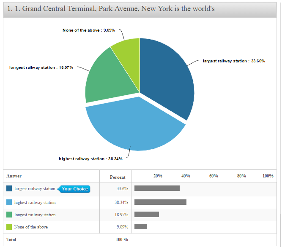Image resolution: width=282 pixels, height=247 pixels.
Task: Click the light blue legend swatch for highest railway station
Action: [x=9, y=202]
